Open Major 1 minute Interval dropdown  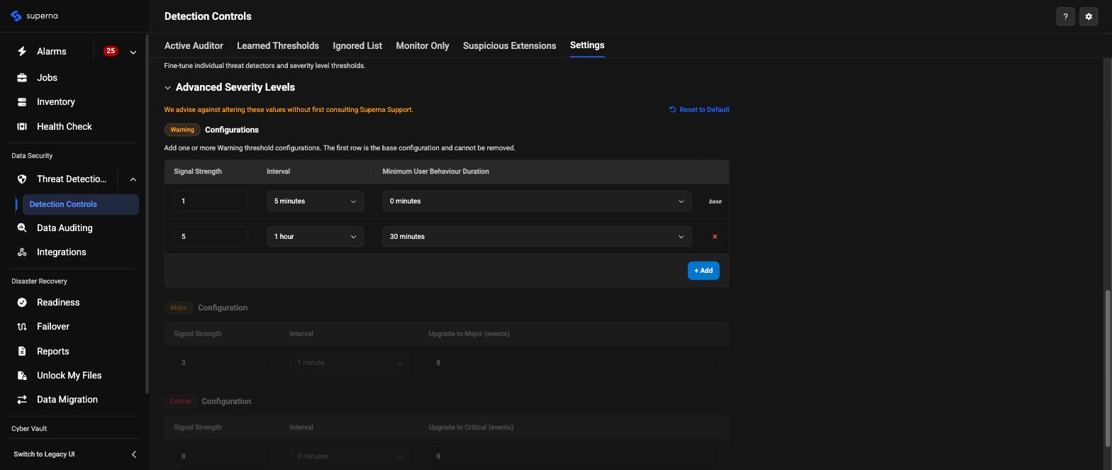click(350, 363)
